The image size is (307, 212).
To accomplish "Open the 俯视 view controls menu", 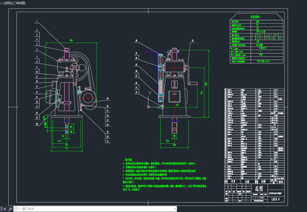I will coord(8,3).
